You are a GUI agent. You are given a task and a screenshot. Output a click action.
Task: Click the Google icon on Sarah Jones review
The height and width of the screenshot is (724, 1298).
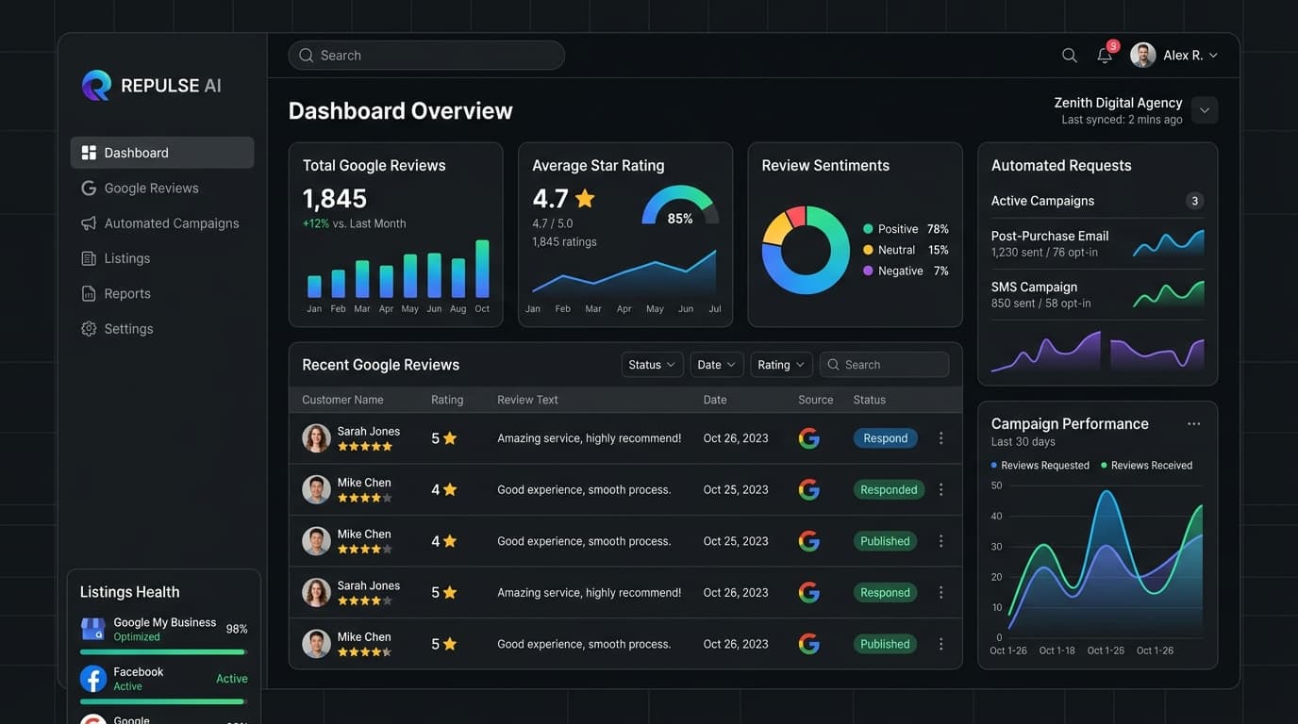pos(808,436)
